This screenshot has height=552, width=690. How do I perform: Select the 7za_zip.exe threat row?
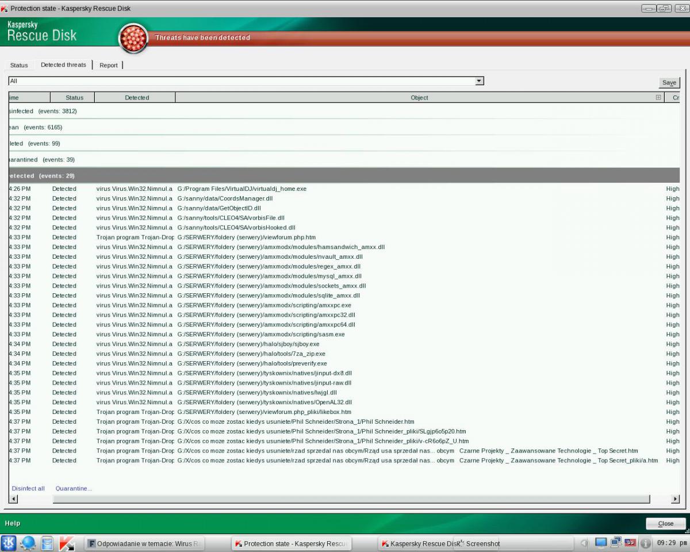coord(344,354)
